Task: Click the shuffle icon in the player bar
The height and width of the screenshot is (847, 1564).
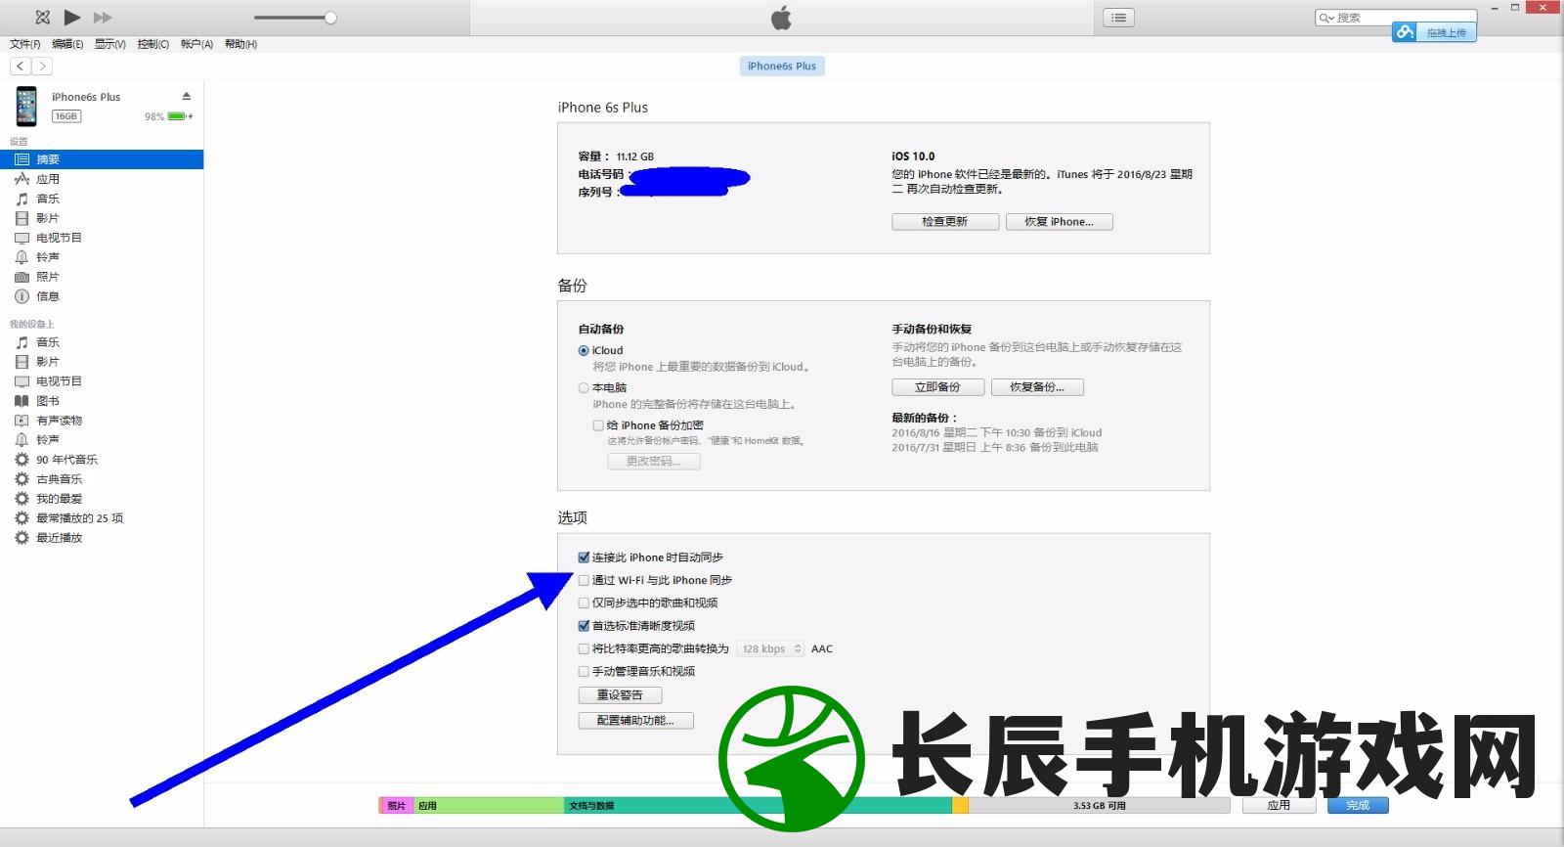Action: coord(42,17)
